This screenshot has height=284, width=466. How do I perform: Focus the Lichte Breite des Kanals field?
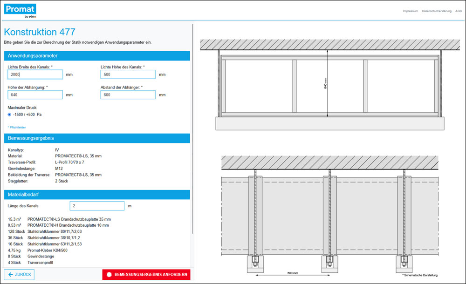[35, 74]
